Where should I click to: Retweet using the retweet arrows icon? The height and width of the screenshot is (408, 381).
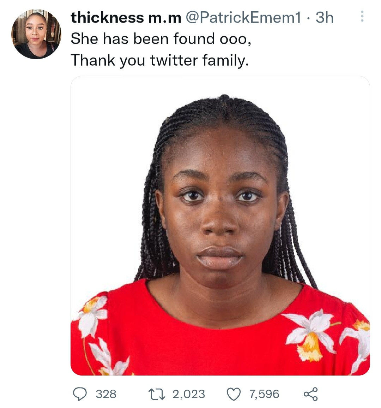[157, 394]
